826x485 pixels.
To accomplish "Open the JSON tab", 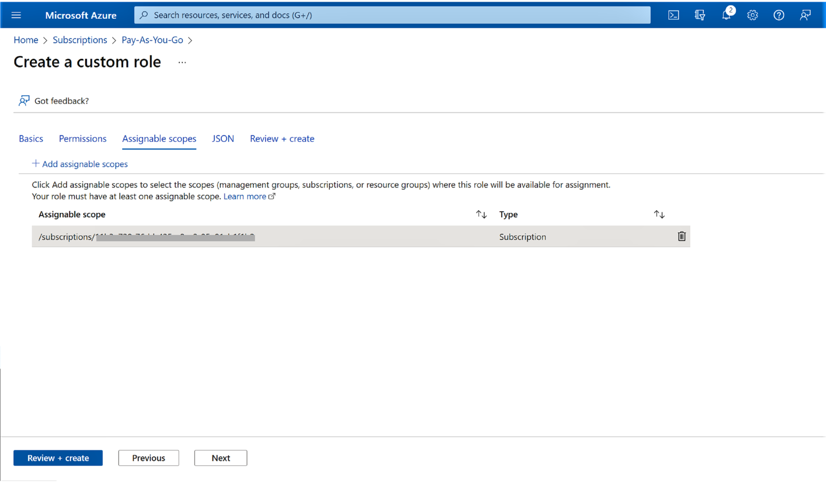I will (223, 139).
